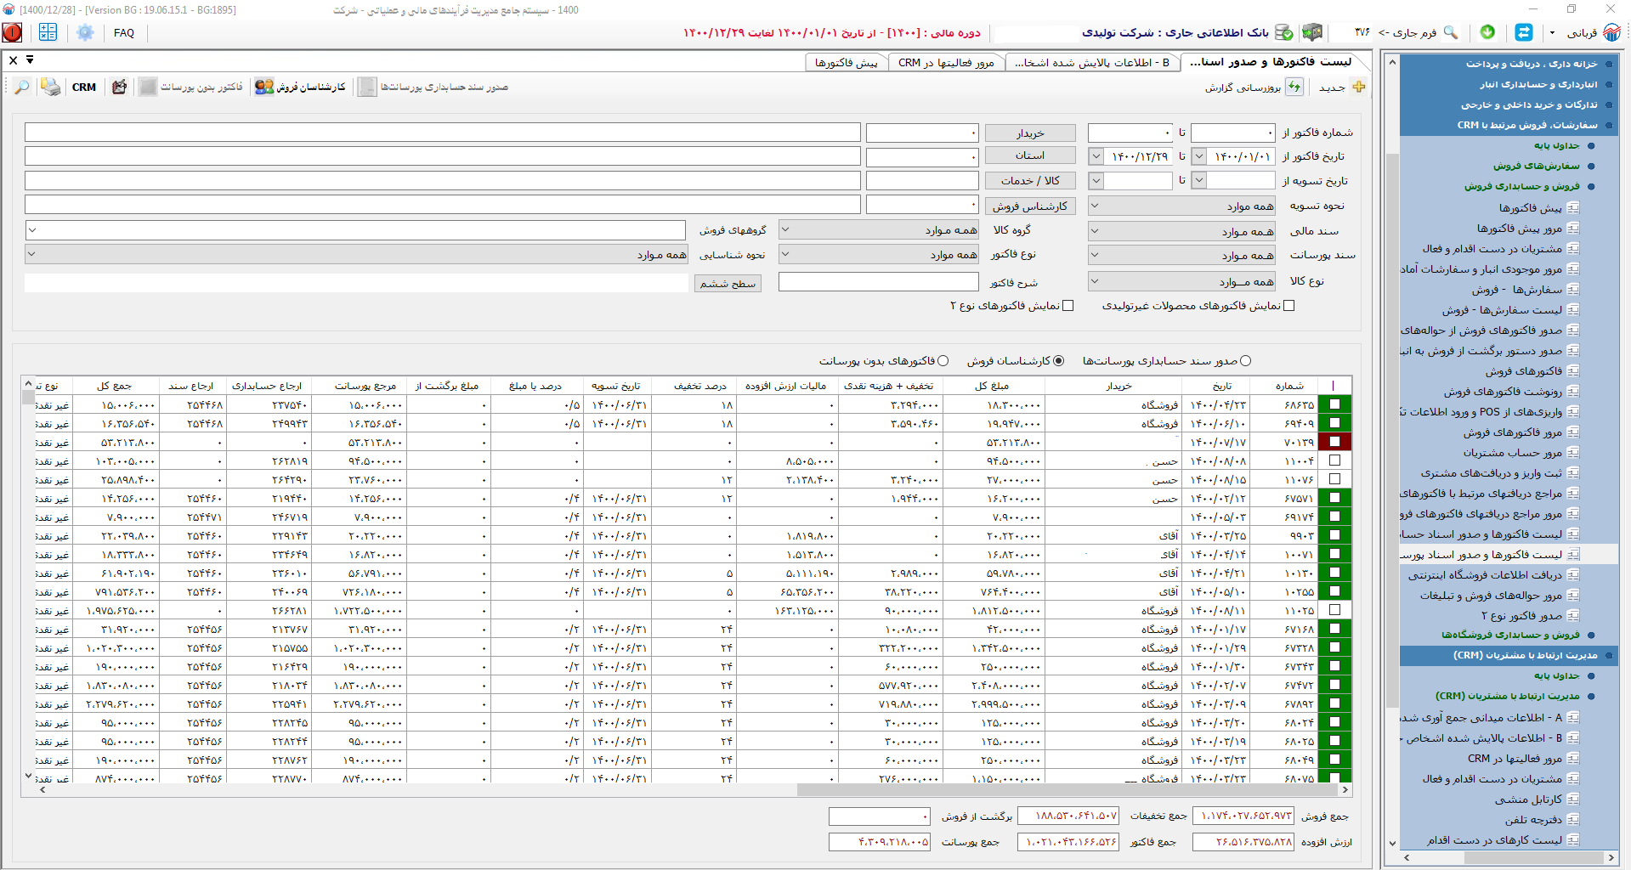1631x870 pixels.
Task: Click the dark red status swatch of row 70139
Action: 1334,442
